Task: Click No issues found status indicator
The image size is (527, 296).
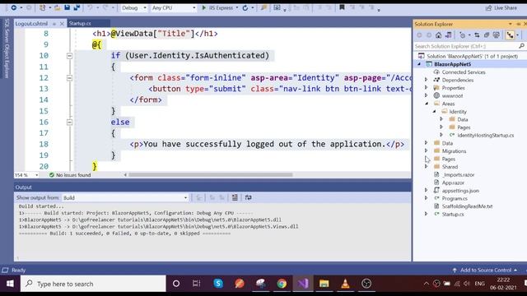Action: [x=70, y=175]
